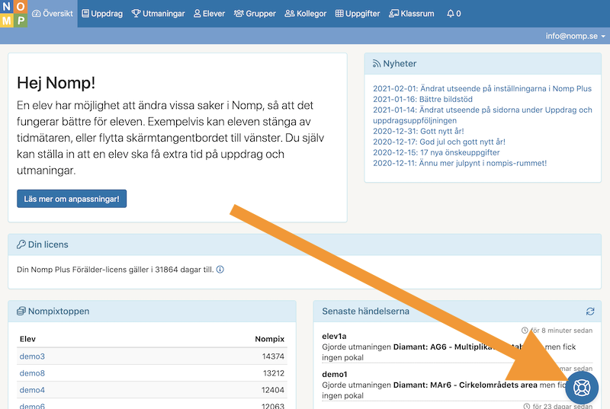610x409 pixels.
Task: Click the Nompix value 14374
Action: click(x=273, y=356)
